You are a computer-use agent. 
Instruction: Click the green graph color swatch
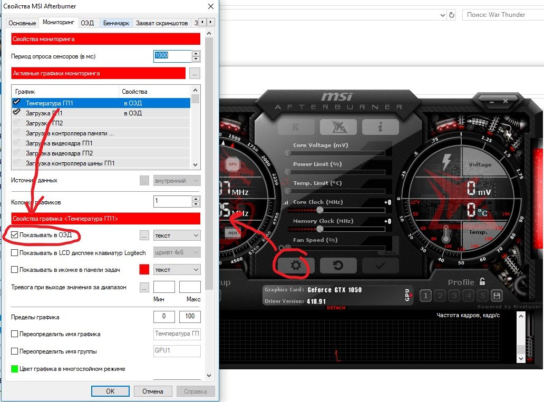pyautogui.click(x=14, y=368)
